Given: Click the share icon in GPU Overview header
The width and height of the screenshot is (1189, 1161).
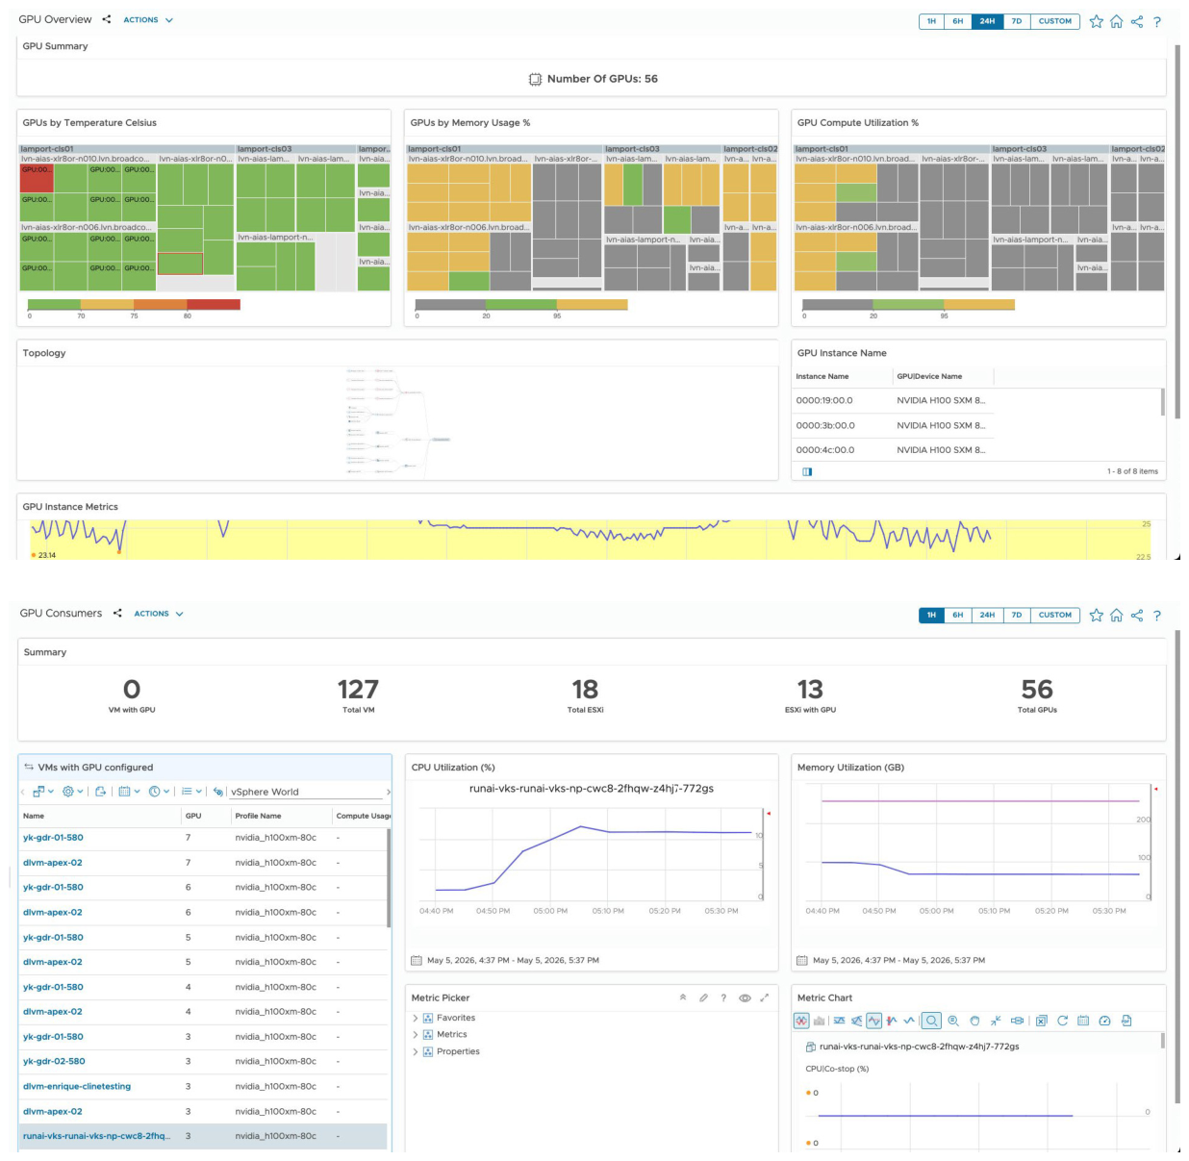Looking at the screenshot, I should point(1137,21).
